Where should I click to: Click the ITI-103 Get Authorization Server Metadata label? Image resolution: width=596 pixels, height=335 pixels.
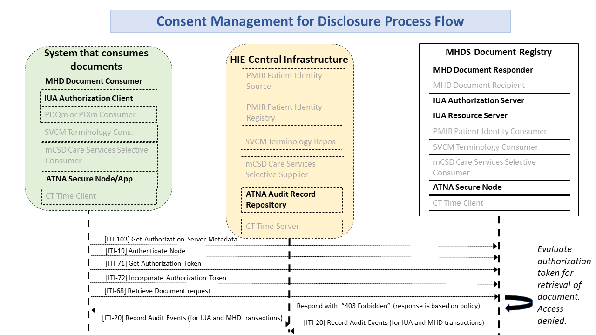coord(170,239)
